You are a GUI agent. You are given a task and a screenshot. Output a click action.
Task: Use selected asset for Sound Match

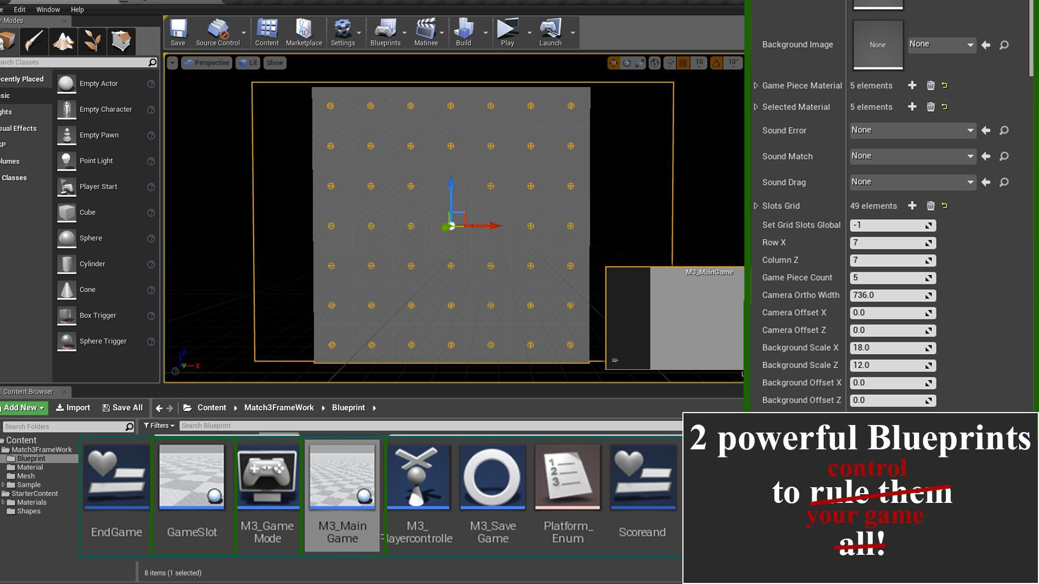point(986,156)
